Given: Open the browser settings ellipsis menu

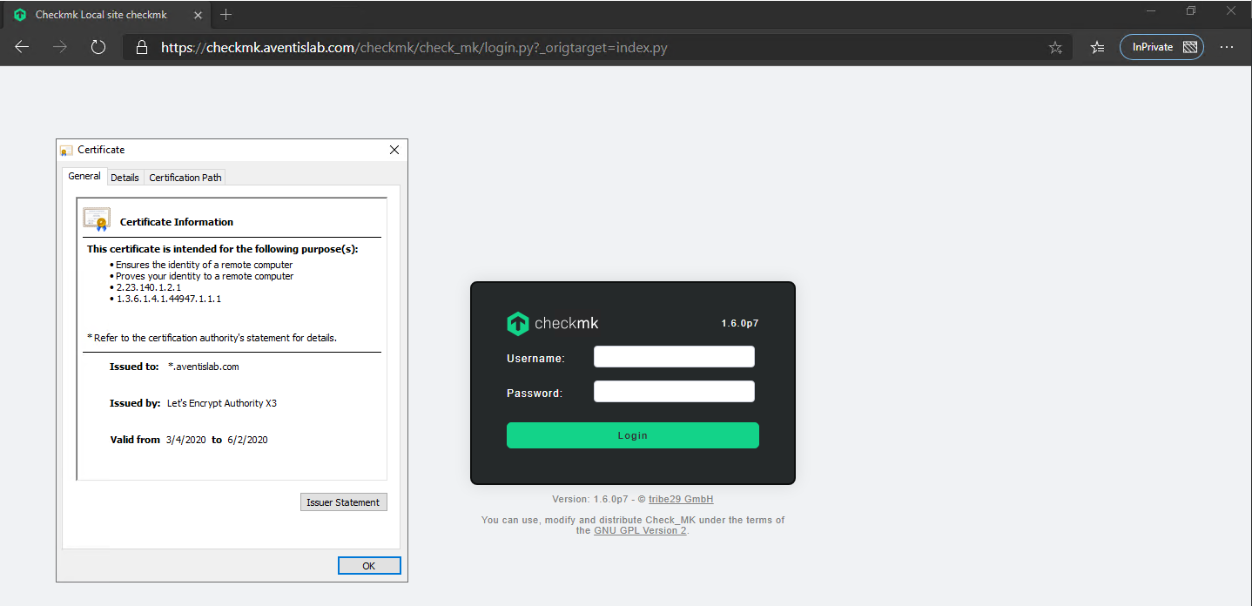Looking at the screenshot, I should [x=1228, y=47].
